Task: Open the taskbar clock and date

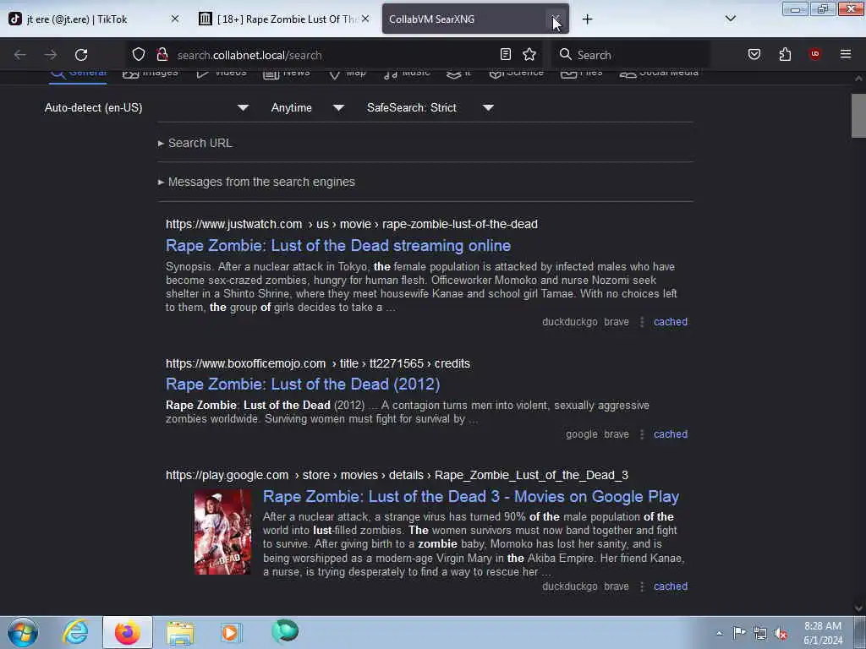Action: (x=823, y=633)
